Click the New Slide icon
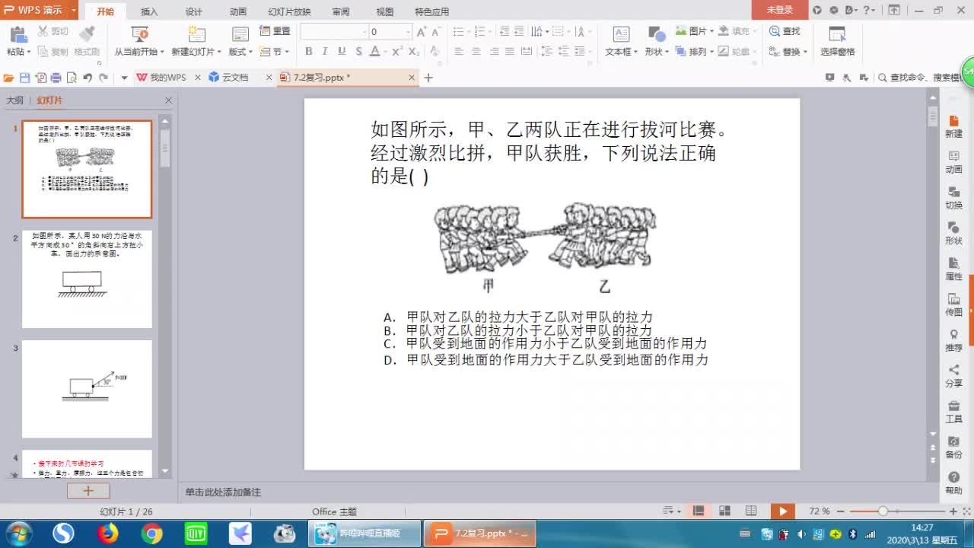Viewport: 974px width, 548px height. click(x=197, y=34)
